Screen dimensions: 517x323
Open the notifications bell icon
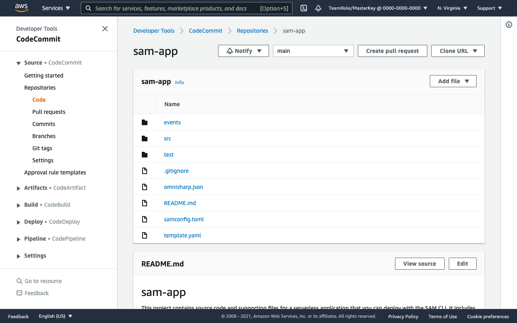(318, 8)
